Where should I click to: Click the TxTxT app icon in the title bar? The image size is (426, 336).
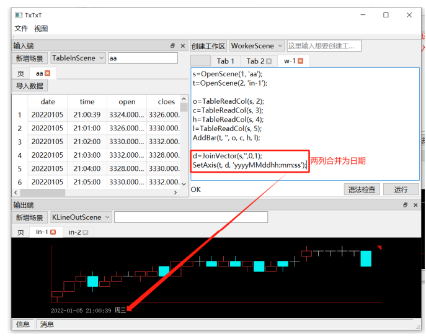(x=19, y=15)
